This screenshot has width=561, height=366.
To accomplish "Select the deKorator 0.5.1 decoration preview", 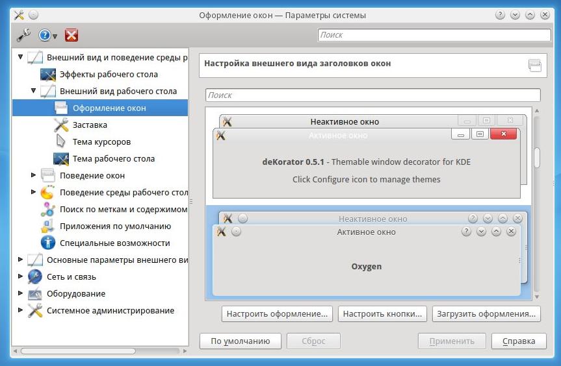I will click(x=369, y=156).
